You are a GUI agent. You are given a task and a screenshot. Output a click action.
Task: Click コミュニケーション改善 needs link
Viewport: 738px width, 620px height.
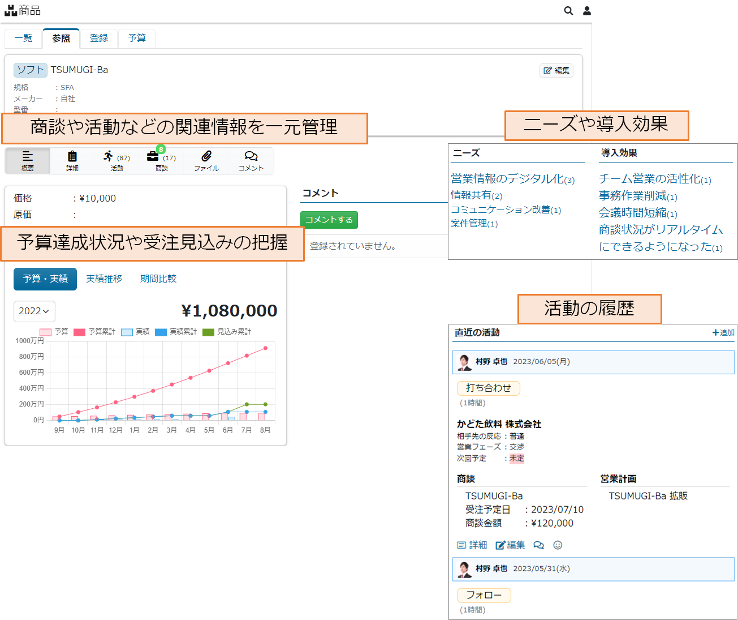[x=506, y=210]
